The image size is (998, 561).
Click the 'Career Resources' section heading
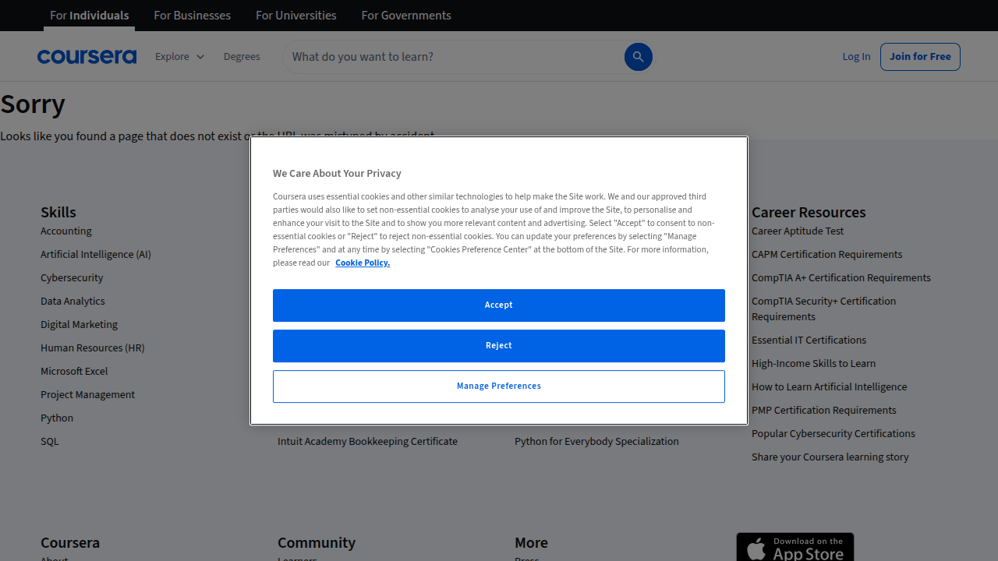[809, 213]
